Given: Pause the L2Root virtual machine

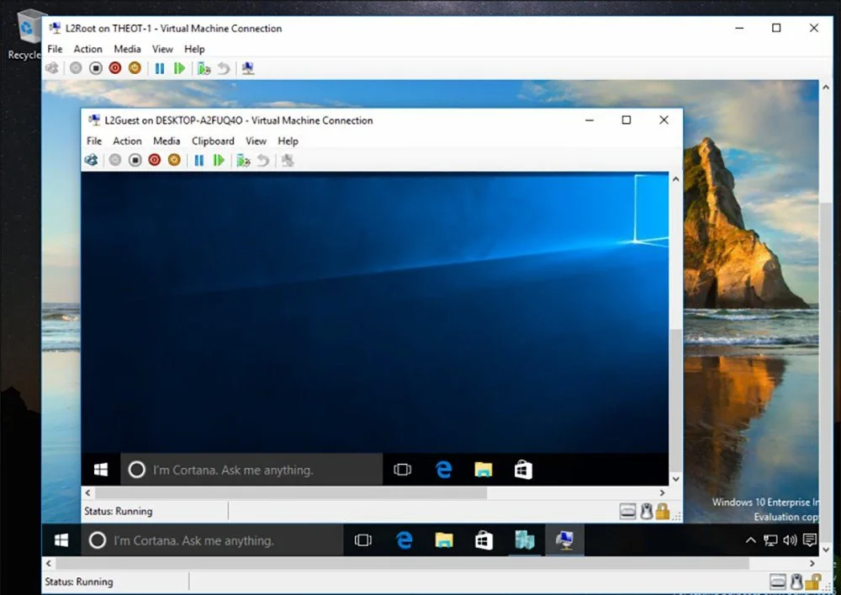Looking at the screenshot, I should click(159, 68).
